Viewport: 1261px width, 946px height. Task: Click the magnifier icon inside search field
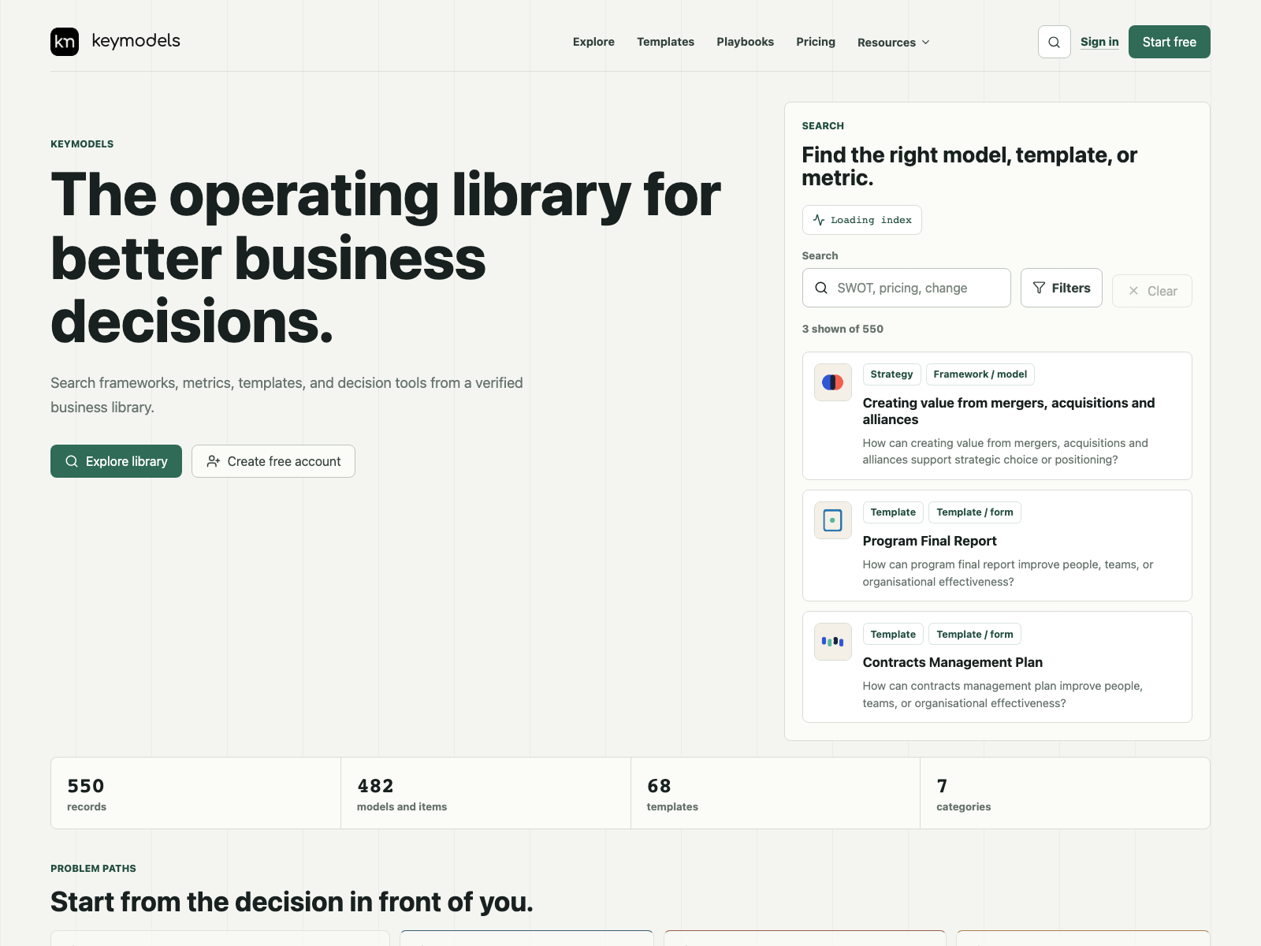pos(821,288)
